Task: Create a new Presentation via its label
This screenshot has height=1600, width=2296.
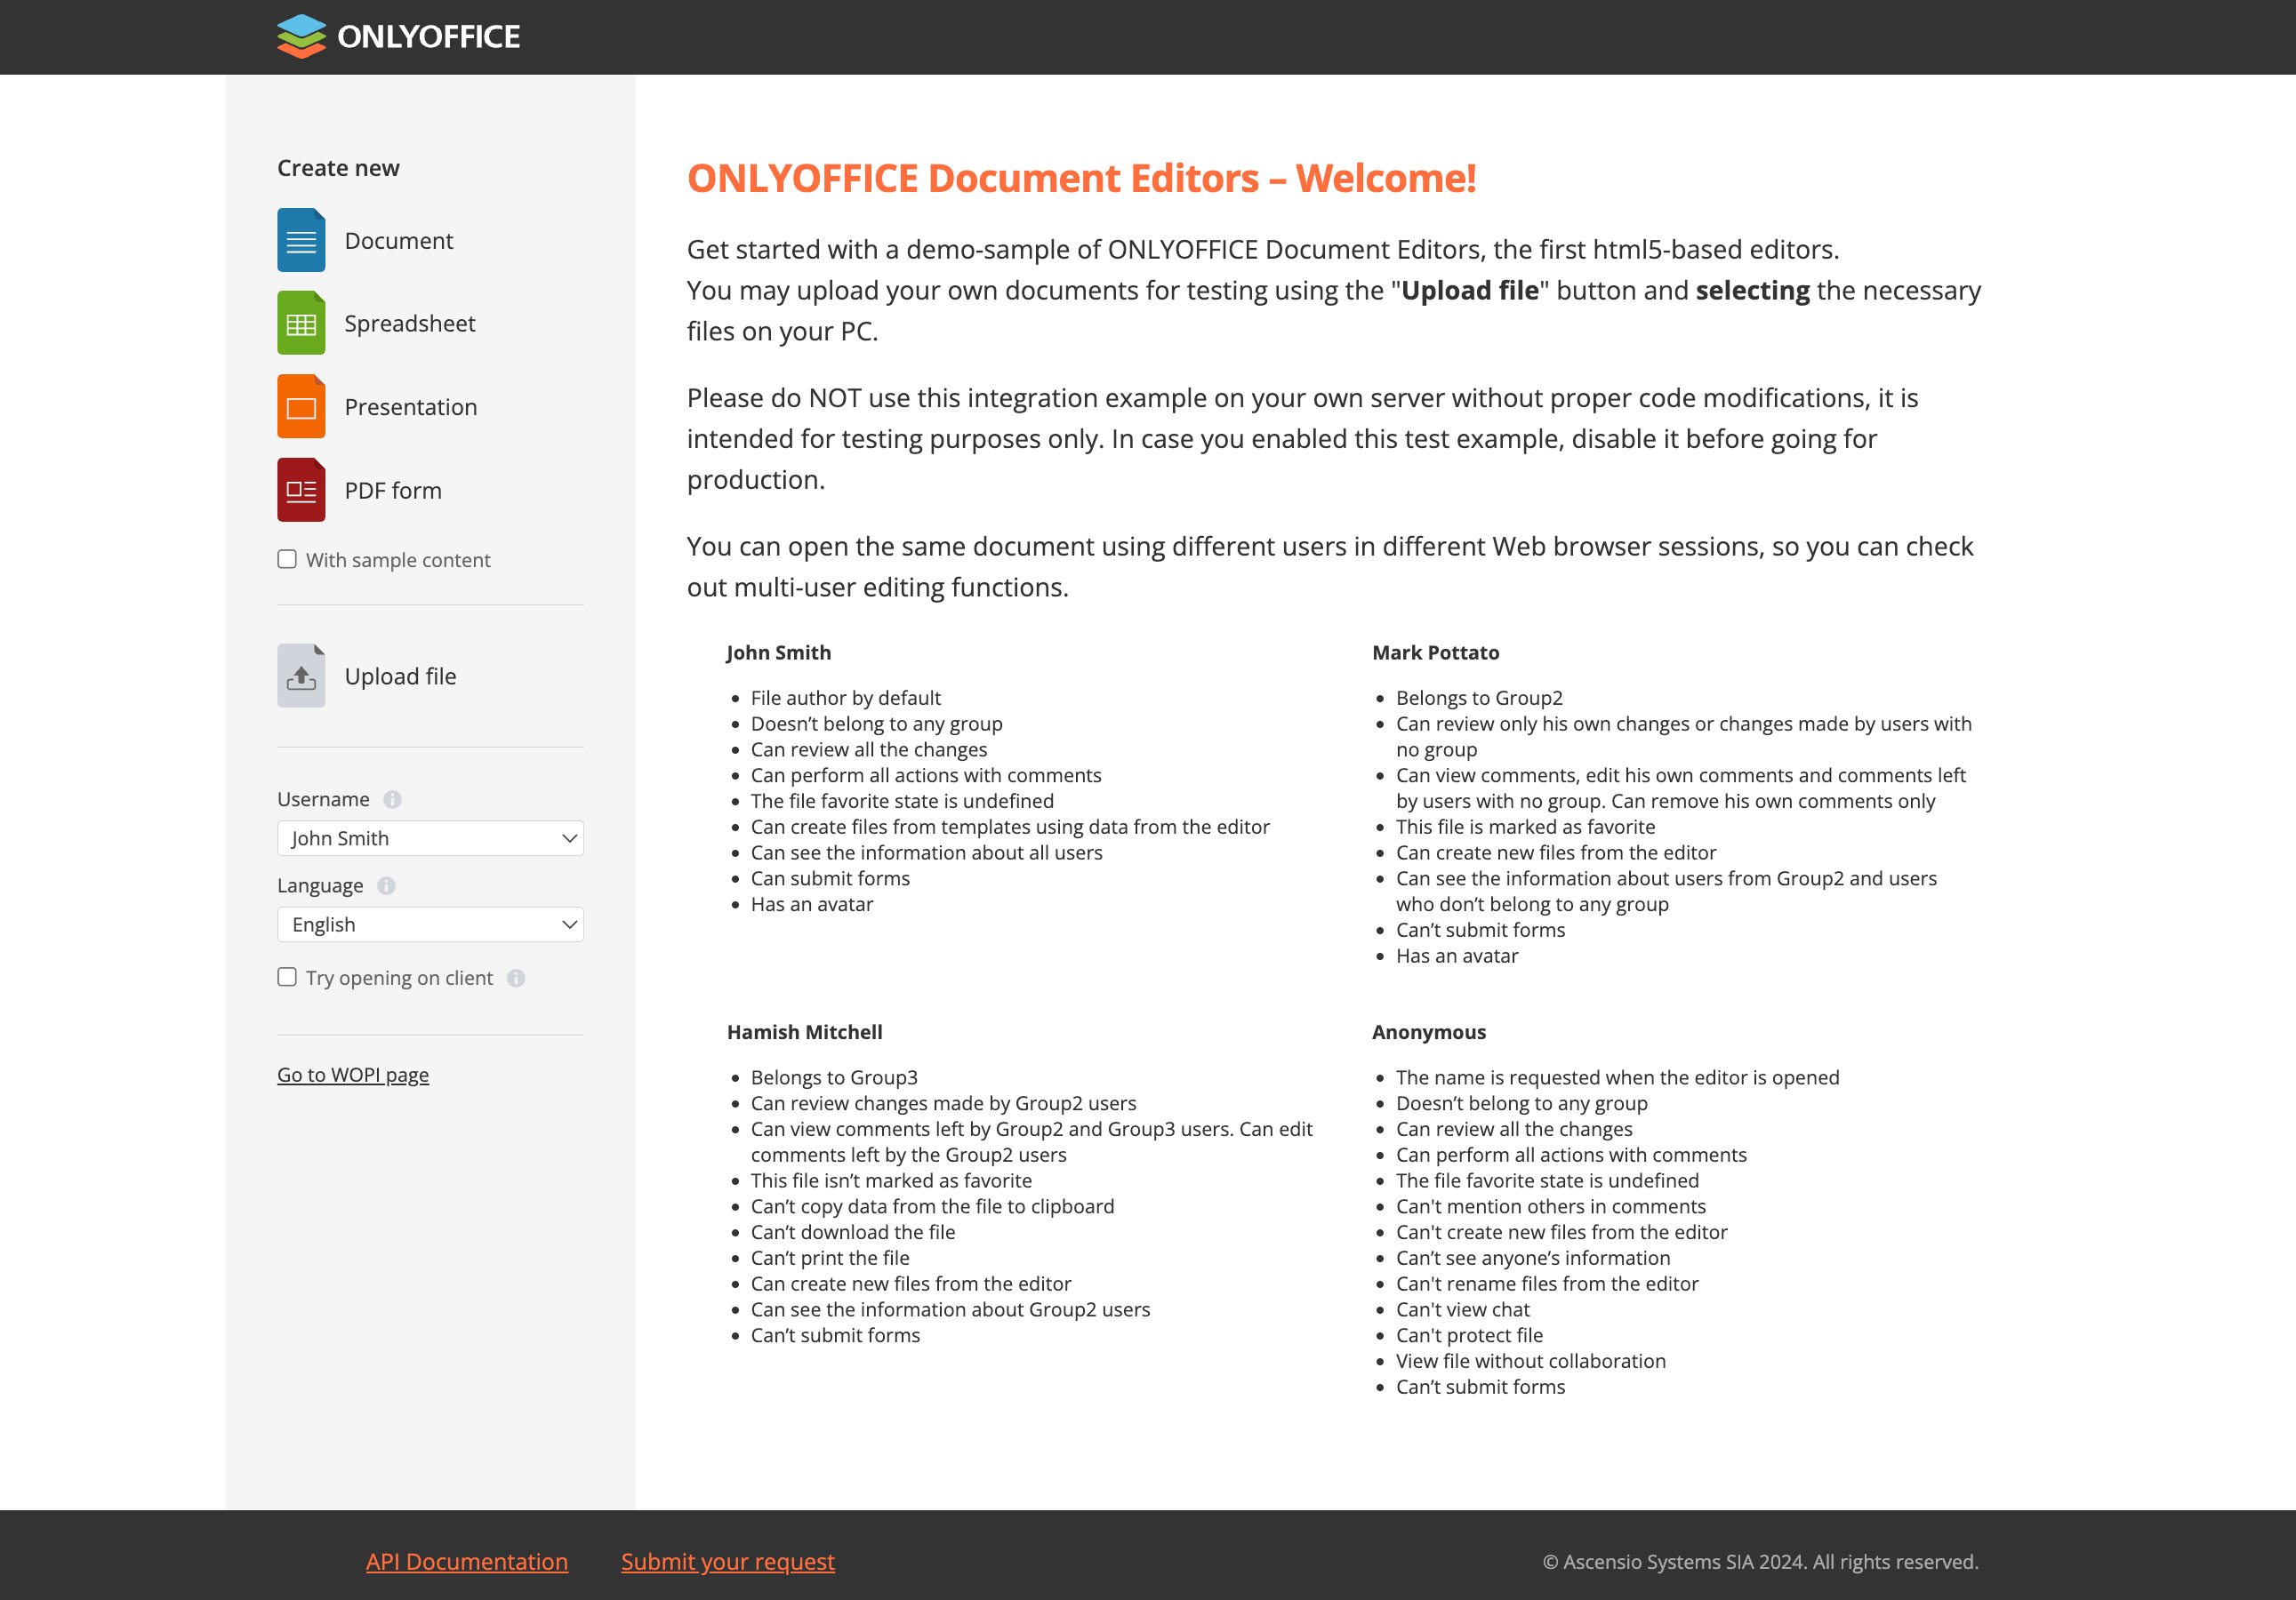Action: point(411,408)
